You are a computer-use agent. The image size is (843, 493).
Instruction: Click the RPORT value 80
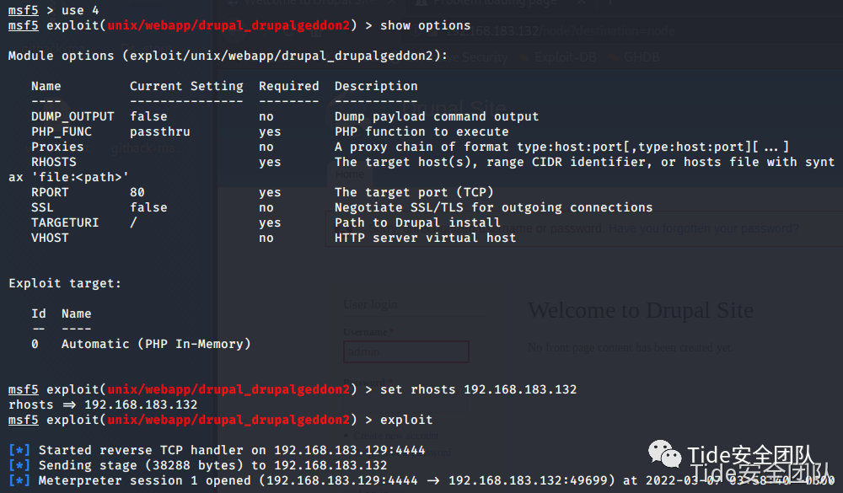(x=137, y=192)
